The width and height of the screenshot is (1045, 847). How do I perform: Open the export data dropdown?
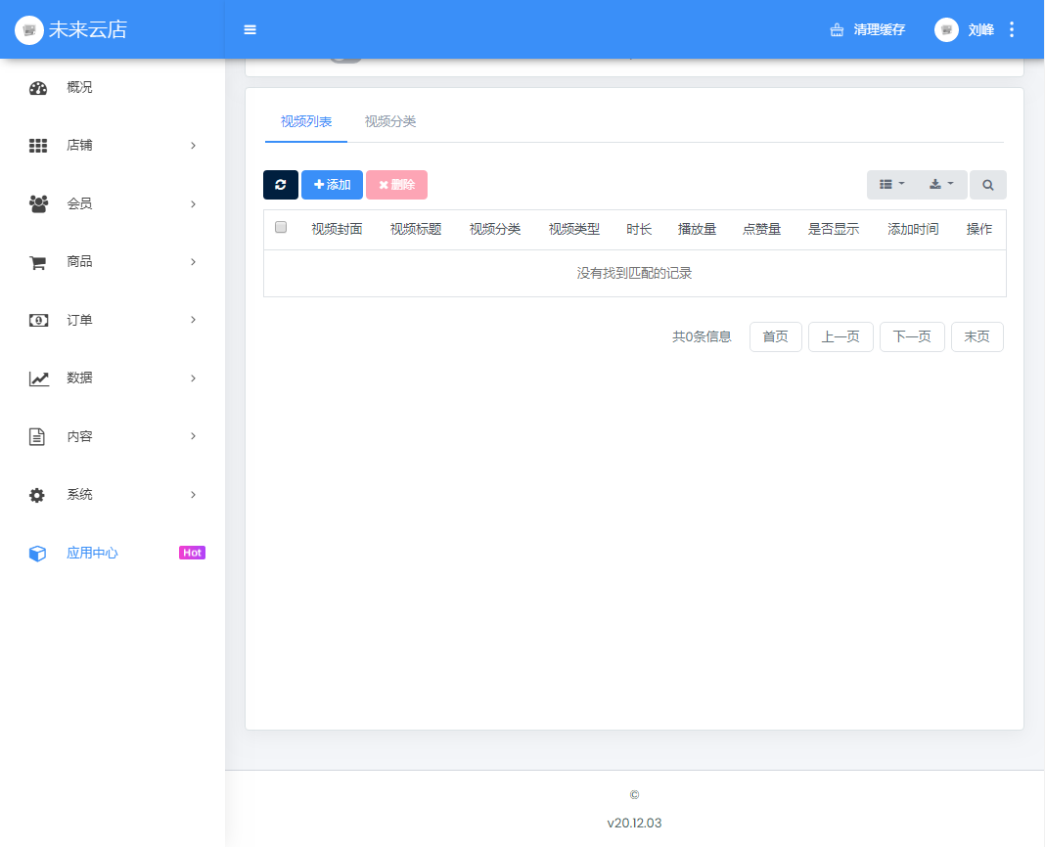click(941, 185)
